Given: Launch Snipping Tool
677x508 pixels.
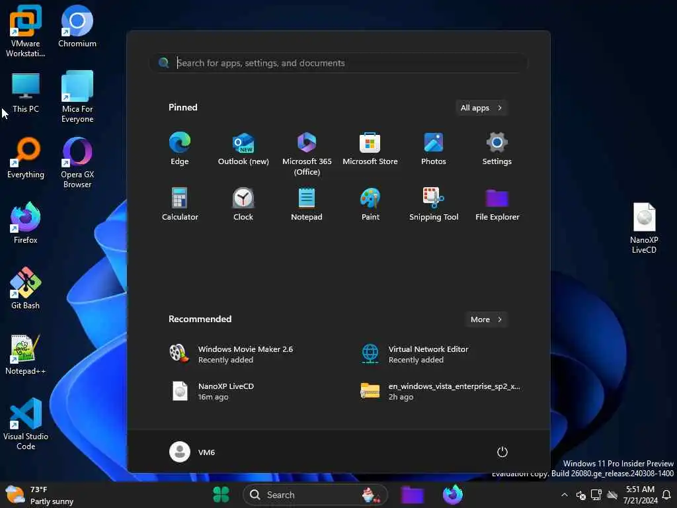Looking at the screenshot, I should (x=434, y=204).
